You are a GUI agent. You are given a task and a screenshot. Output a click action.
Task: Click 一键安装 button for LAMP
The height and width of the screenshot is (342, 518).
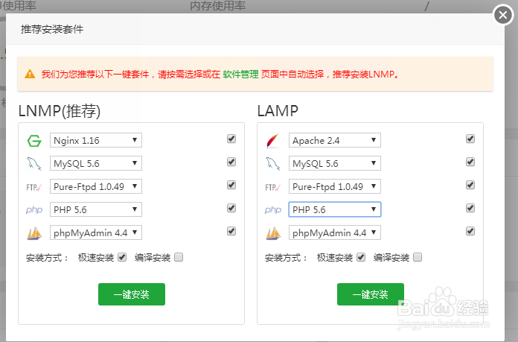point(371,294)
